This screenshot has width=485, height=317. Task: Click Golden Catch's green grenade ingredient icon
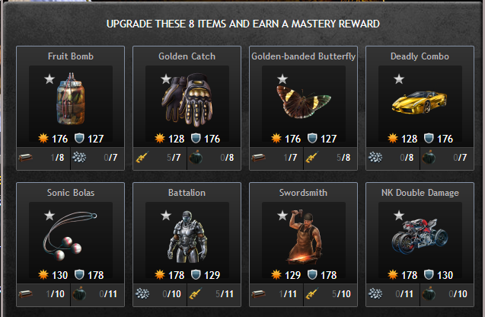(196, 158)
